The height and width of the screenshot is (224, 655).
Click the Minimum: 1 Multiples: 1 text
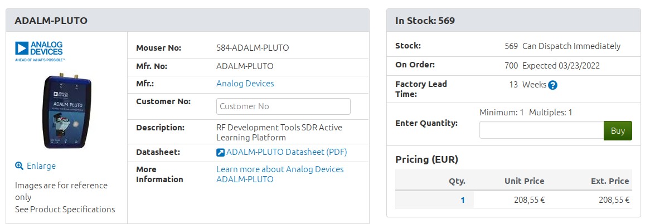pos(526,113)
